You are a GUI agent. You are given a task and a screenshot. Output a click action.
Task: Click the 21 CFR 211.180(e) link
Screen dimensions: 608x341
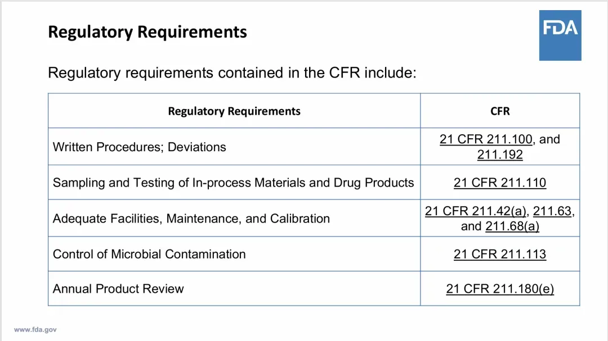tap(500, 289)
